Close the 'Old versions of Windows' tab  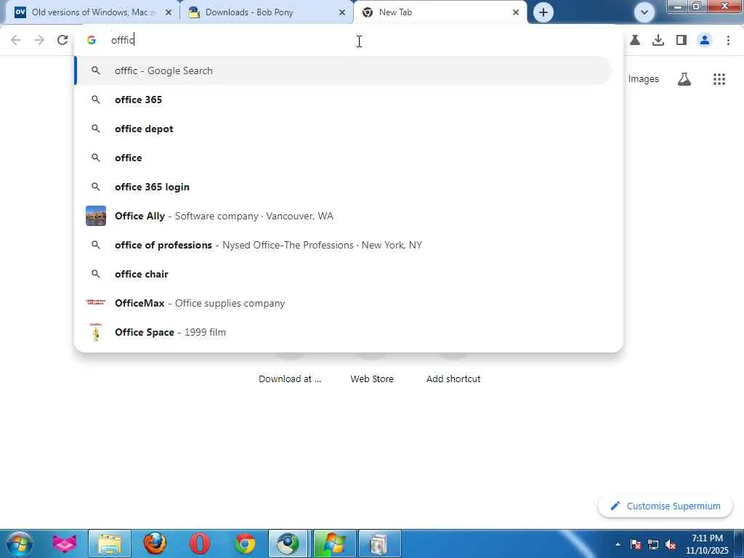(169, 12)
